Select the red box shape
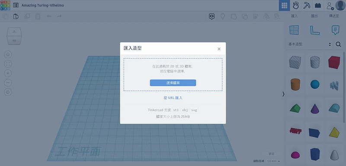 334,62
